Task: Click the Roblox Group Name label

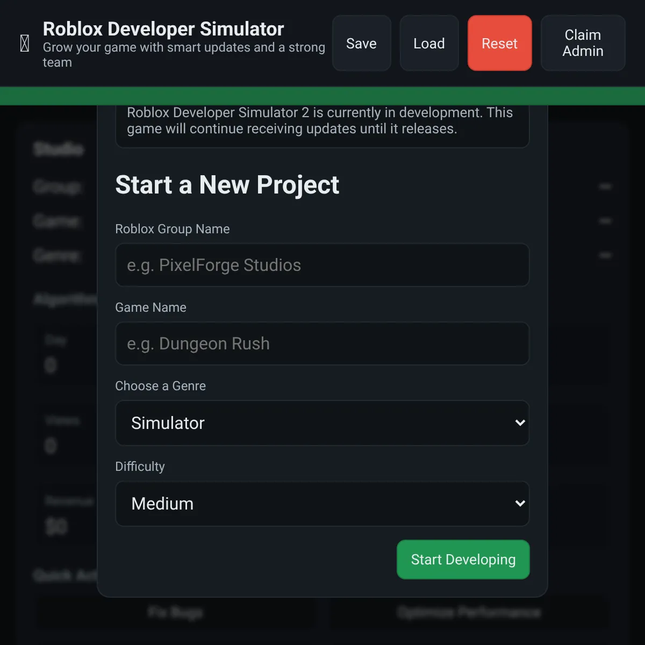Action: point(173,229)
